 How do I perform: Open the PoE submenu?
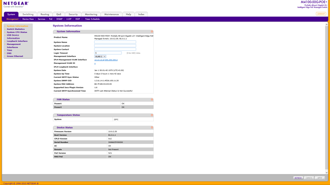click(x=51, y=19)
